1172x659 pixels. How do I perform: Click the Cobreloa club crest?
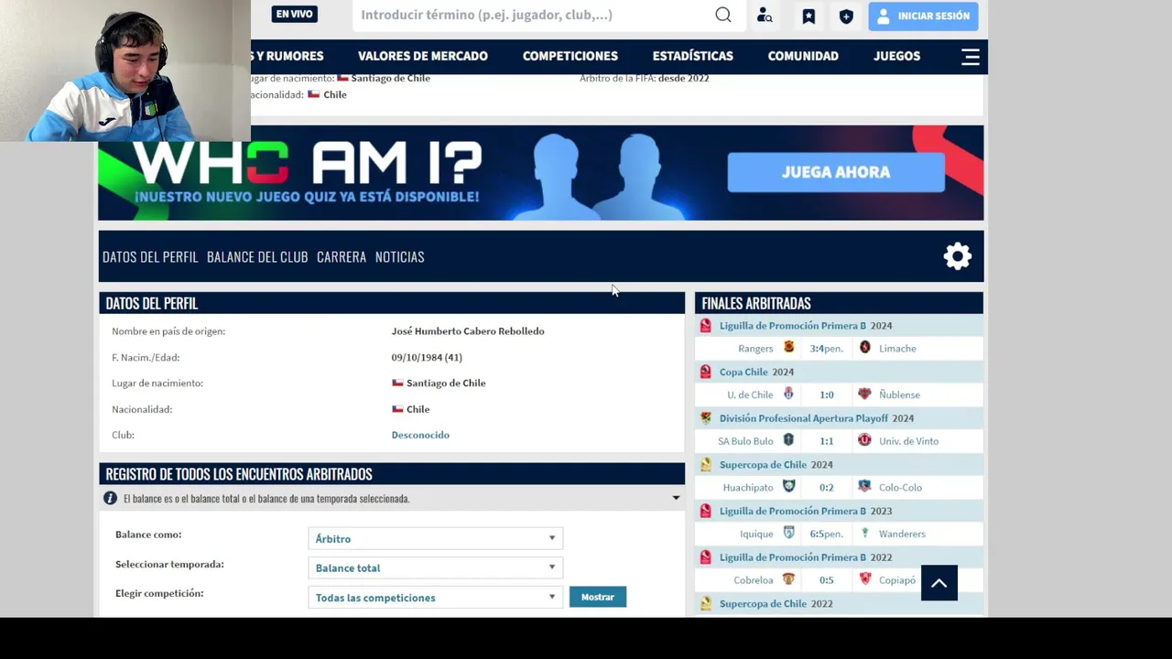click(x=788, y=579)
